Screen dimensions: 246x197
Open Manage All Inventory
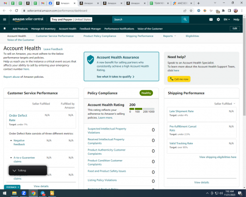(43, 29)
